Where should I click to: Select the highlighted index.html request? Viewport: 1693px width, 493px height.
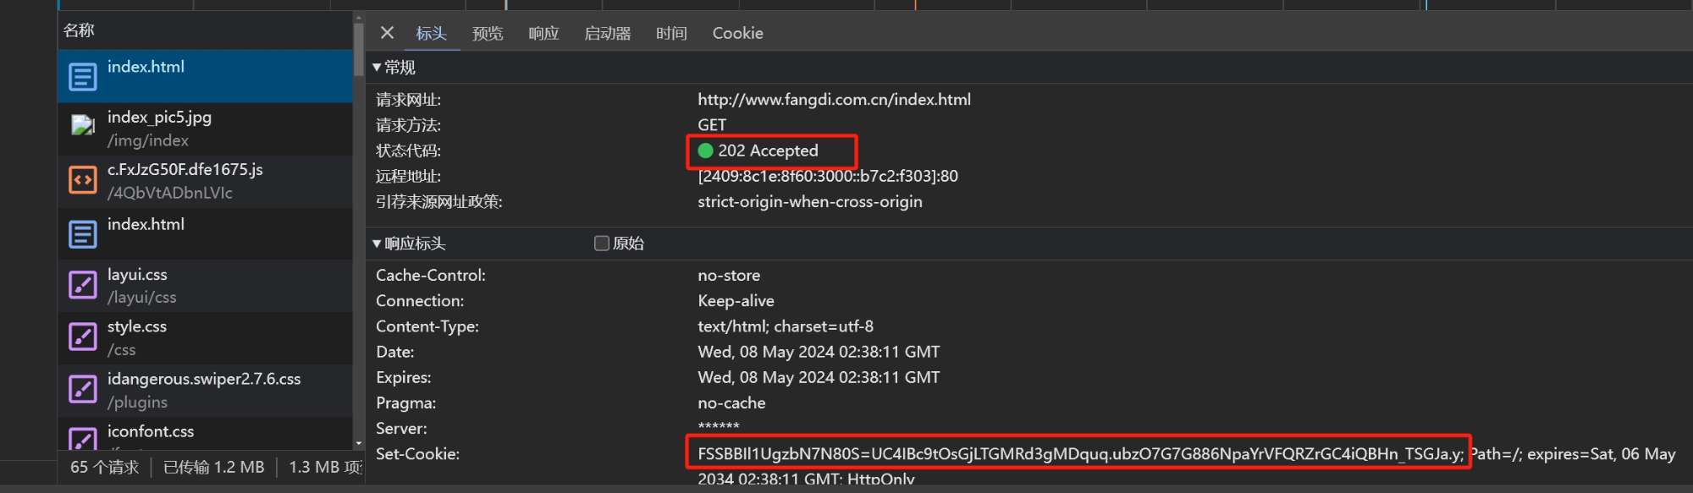205,76
